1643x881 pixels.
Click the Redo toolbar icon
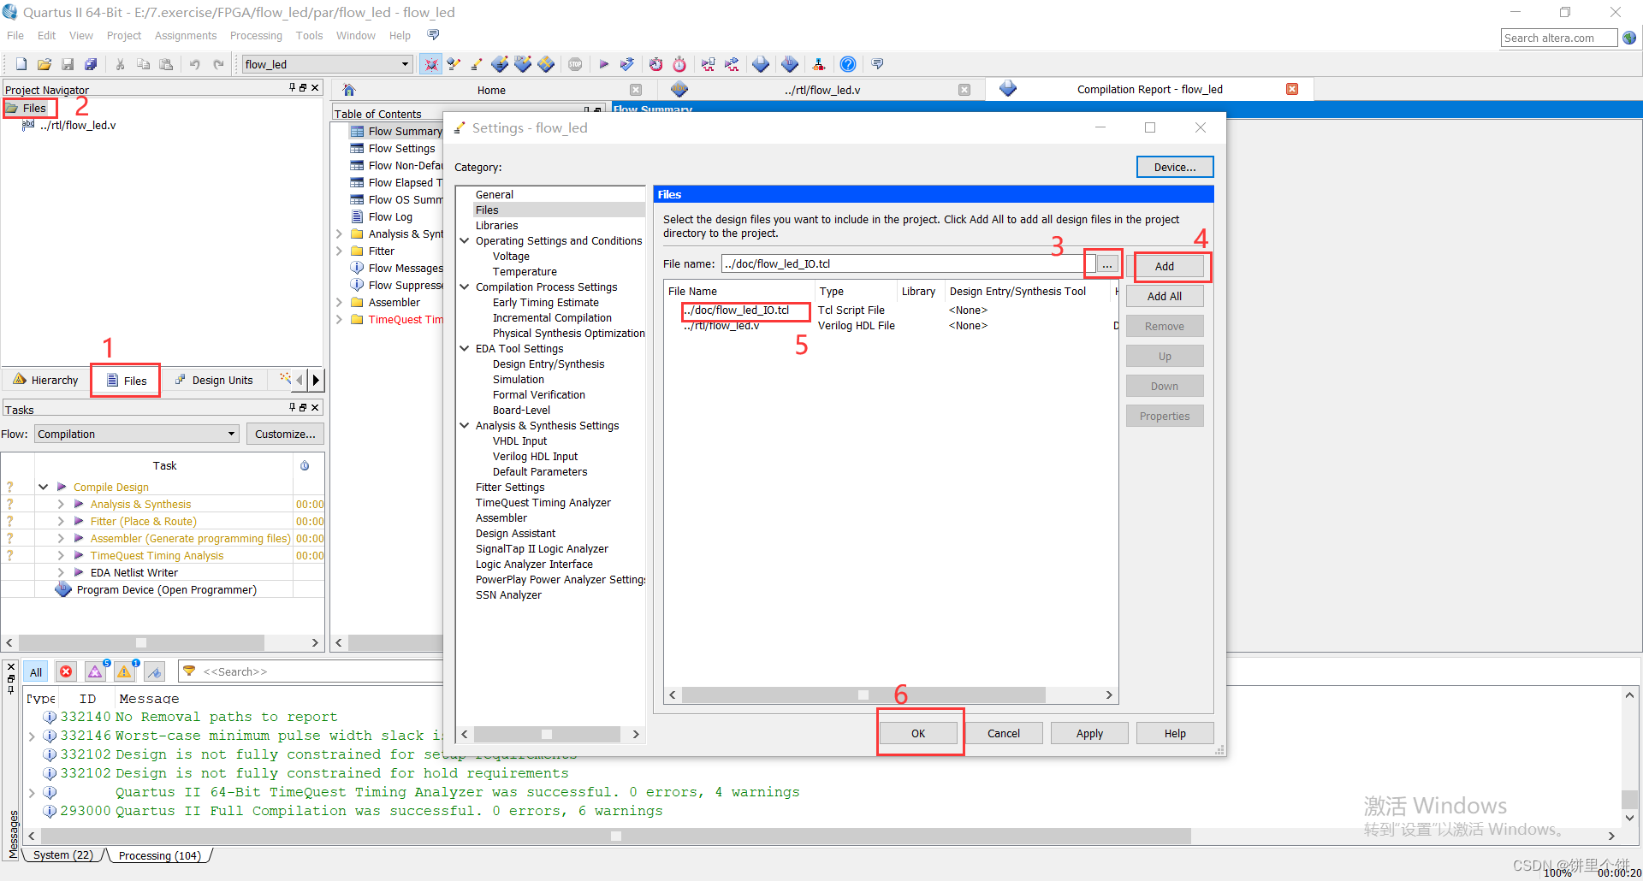219,64
